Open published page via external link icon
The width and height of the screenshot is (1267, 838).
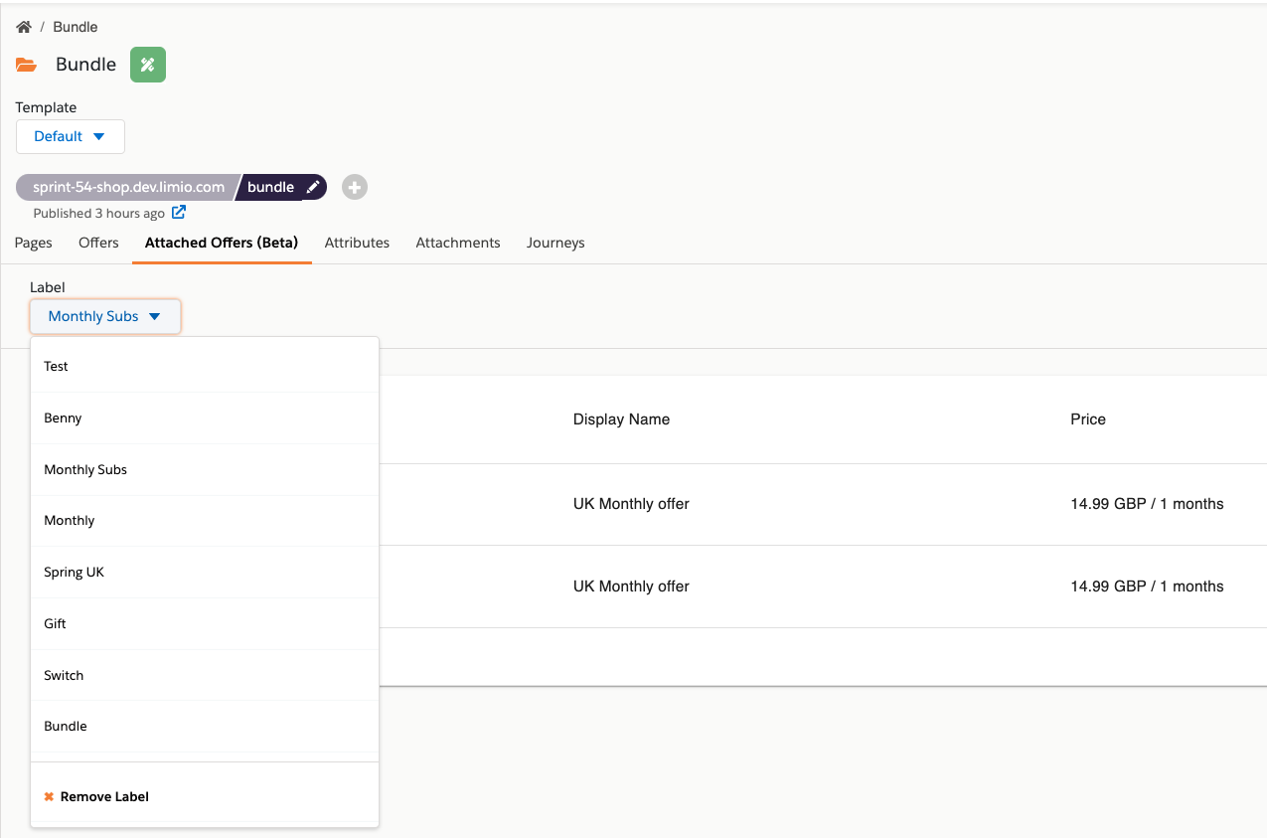179,213
